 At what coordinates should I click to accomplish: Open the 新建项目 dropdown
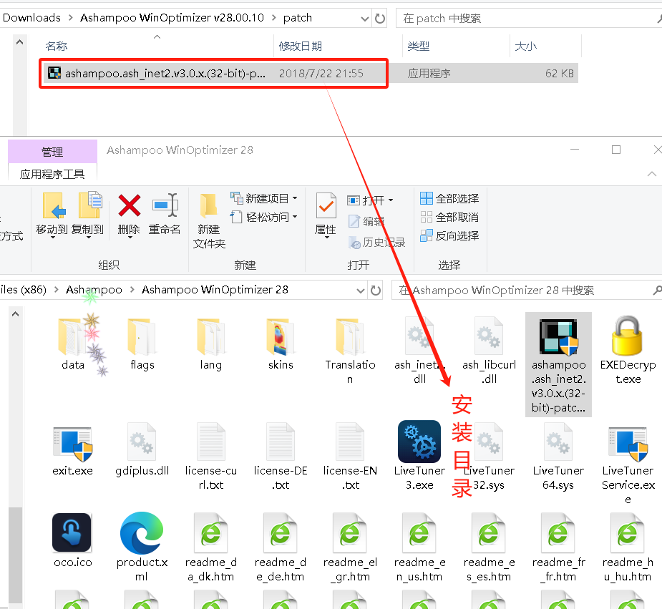click(x=264, y=198)
